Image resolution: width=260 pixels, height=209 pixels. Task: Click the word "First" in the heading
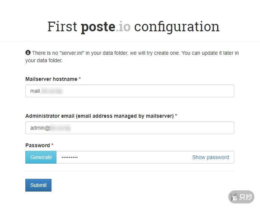click(x=62, y=27)
